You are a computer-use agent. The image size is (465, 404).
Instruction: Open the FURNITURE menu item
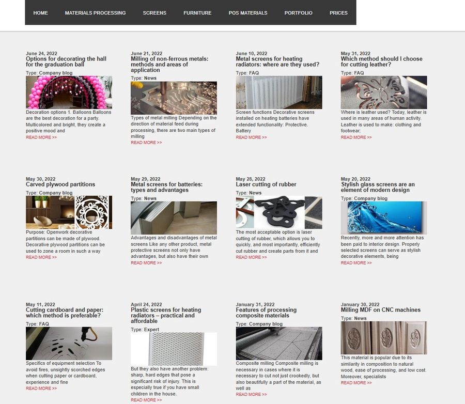click(x=197, y=13)
